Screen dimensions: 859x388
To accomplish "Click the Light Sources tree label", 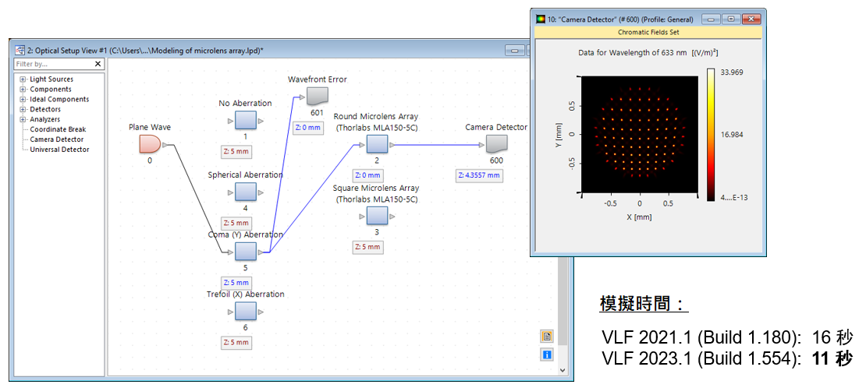I will (51, 79).
